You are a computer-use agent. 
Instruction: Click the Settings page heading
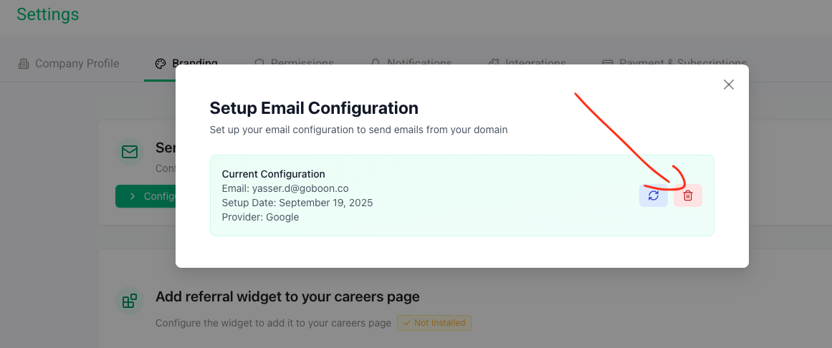tap(48, 14)
